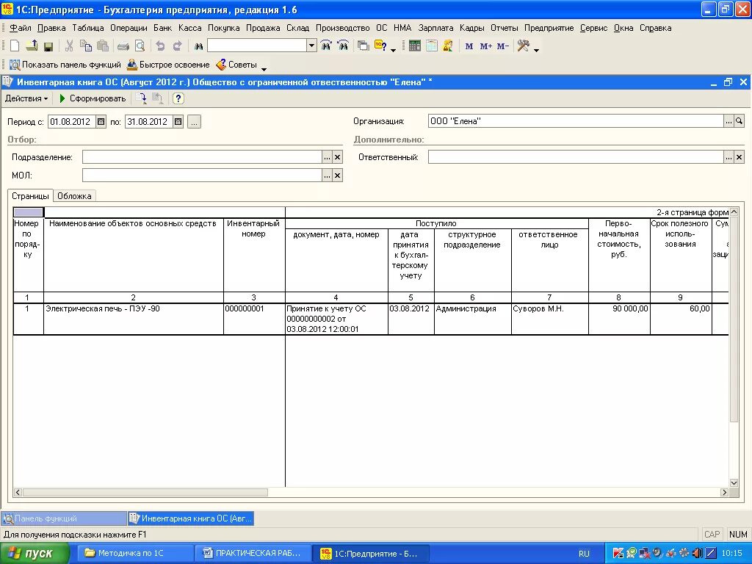This screenshot has height=564, width=752.
Task: Open dropdown arrow beside tools hammer icon
Action: [536, 50]
